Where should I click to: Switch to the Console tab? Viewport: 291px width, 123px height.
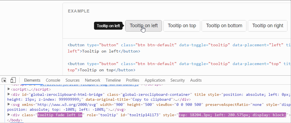pos(53,80)
